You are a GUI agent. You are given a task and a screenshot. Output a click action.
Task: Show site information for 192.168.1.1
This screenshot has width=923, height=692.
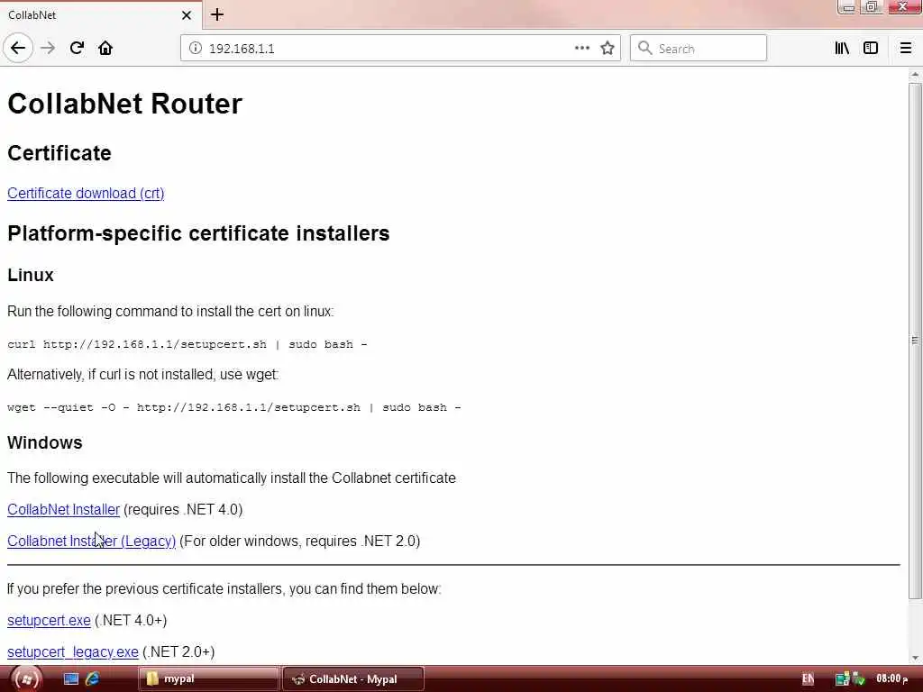click(195, 49)
